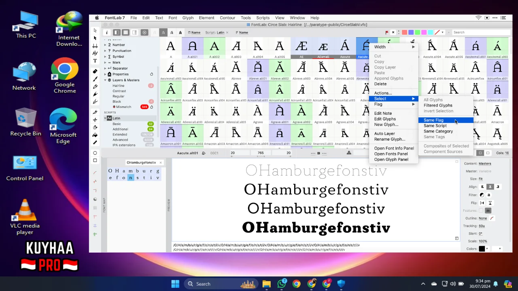Select the black Element arrow tool
The image size is (518, 291).
point(95,38)
